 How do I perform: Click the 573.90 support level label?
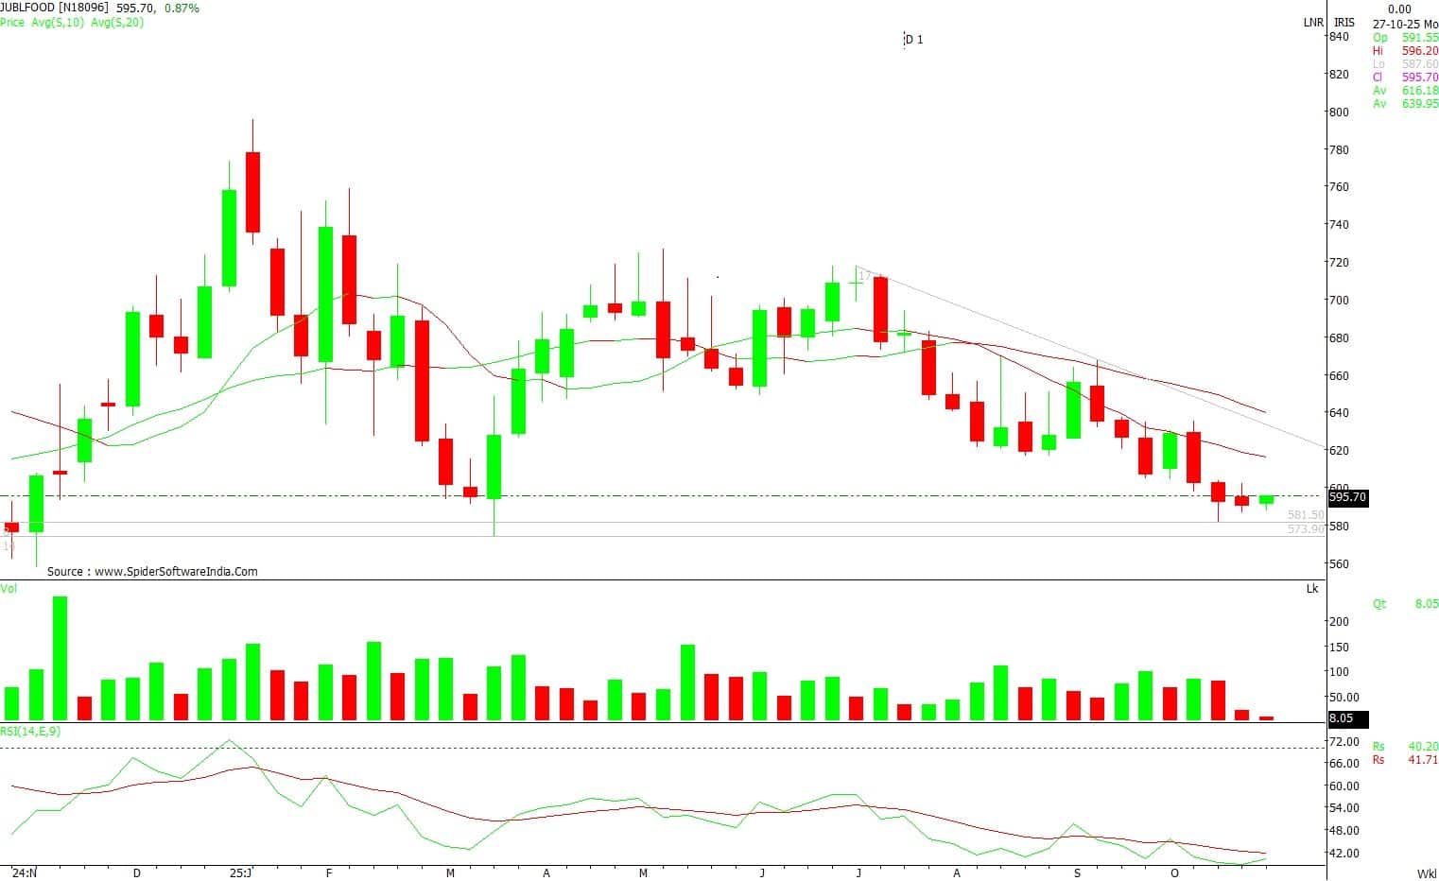(1306, 529)
